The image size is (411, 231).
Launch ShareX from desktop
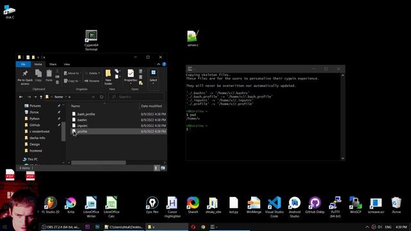[x=193, y=205]
